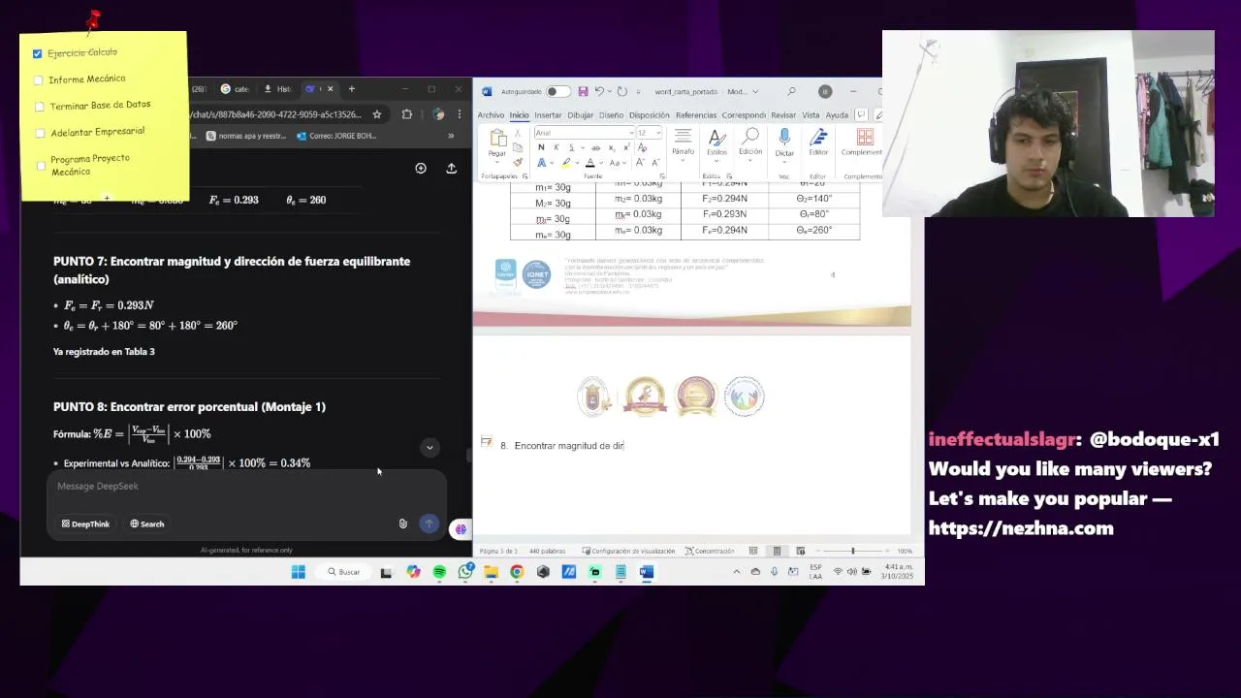
Task: Toggle the Autoguardado switch in Word
Action: 557,91
